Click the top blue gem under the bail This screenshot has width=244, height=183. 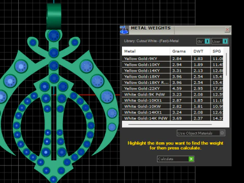[54, 36]
